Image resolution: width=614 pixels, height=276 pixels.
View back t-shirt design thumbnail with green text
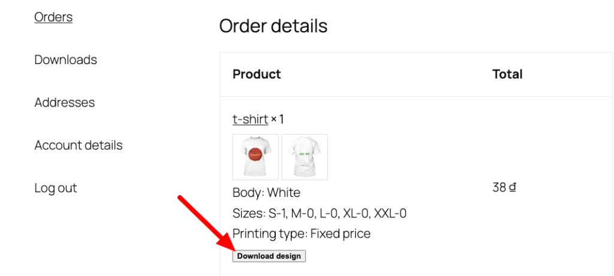pos(305,157)
